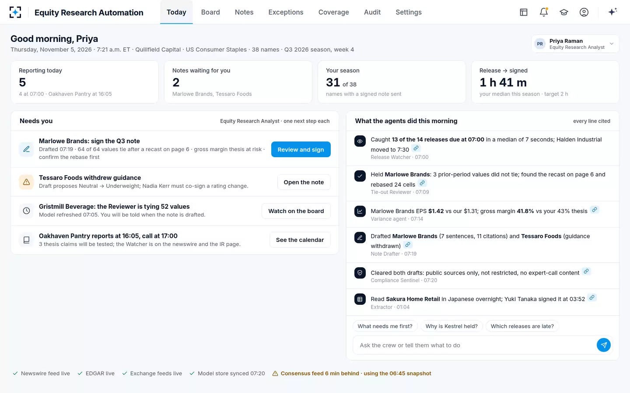630x393 pixels.
Task: Go to the Audit tab
Action: click(x=372, y=12)
